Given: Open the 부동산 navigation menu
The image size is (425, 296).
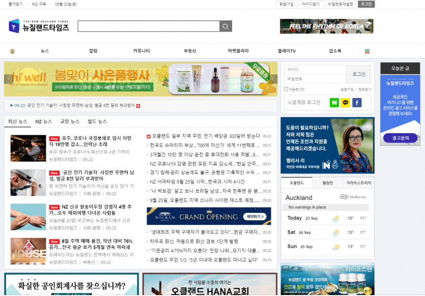Looking at the screenshot, I should [190, 51].
